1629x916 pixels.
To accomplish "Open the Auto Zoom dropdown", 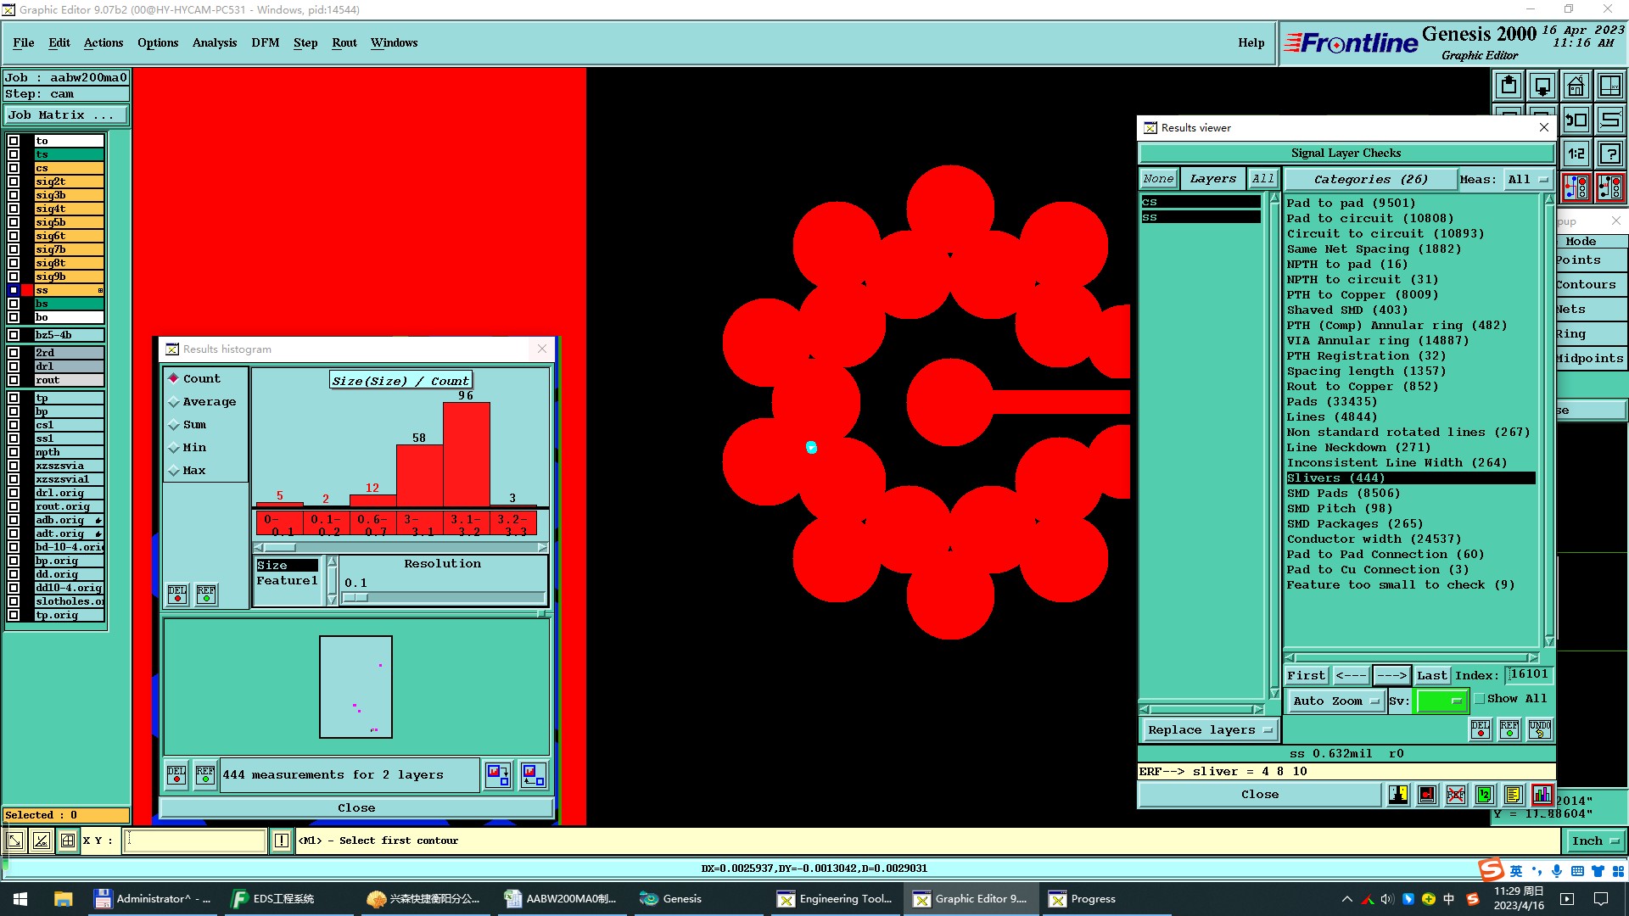I will (x=1335, y=701).
